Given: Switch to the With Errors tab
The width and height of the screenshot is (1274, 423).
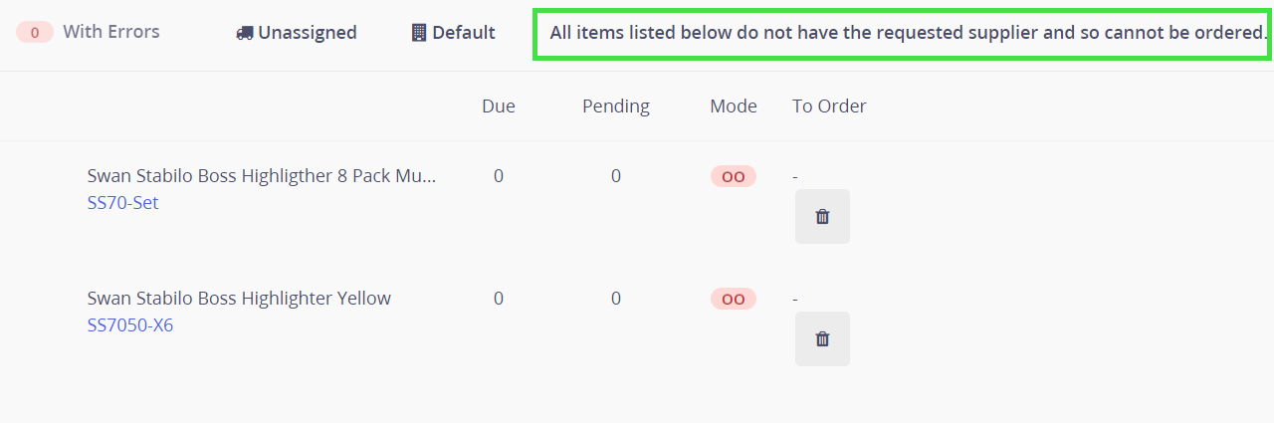Looking at the screenshot, I should pyautogui.click(x=110, y=32).
